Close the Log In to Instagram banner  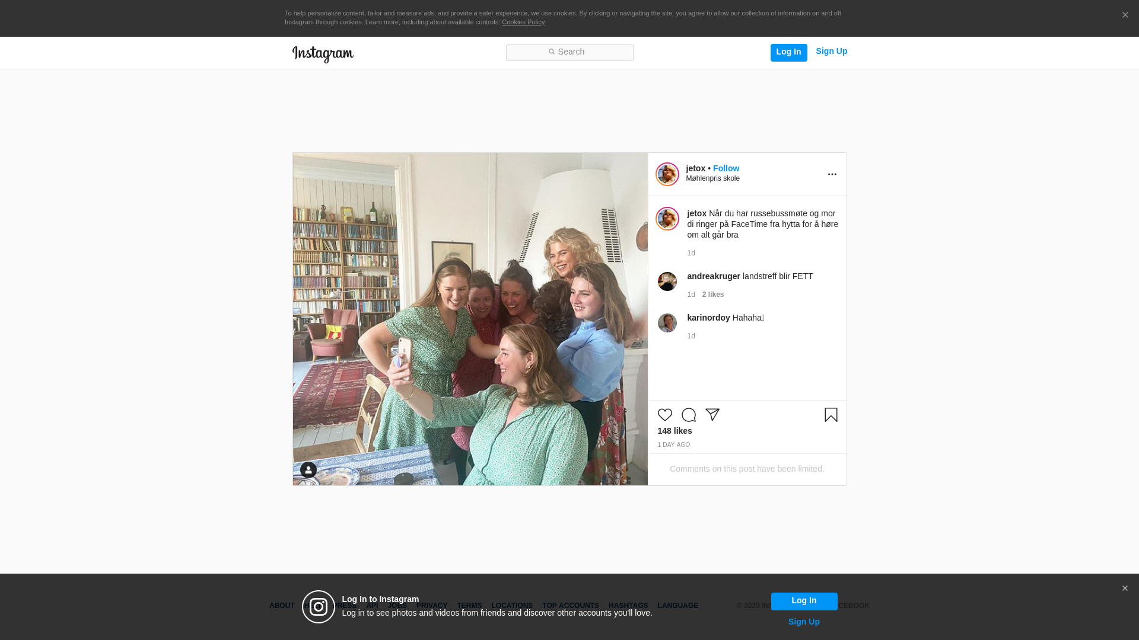pyautogui.click(x=1125, y=588)
